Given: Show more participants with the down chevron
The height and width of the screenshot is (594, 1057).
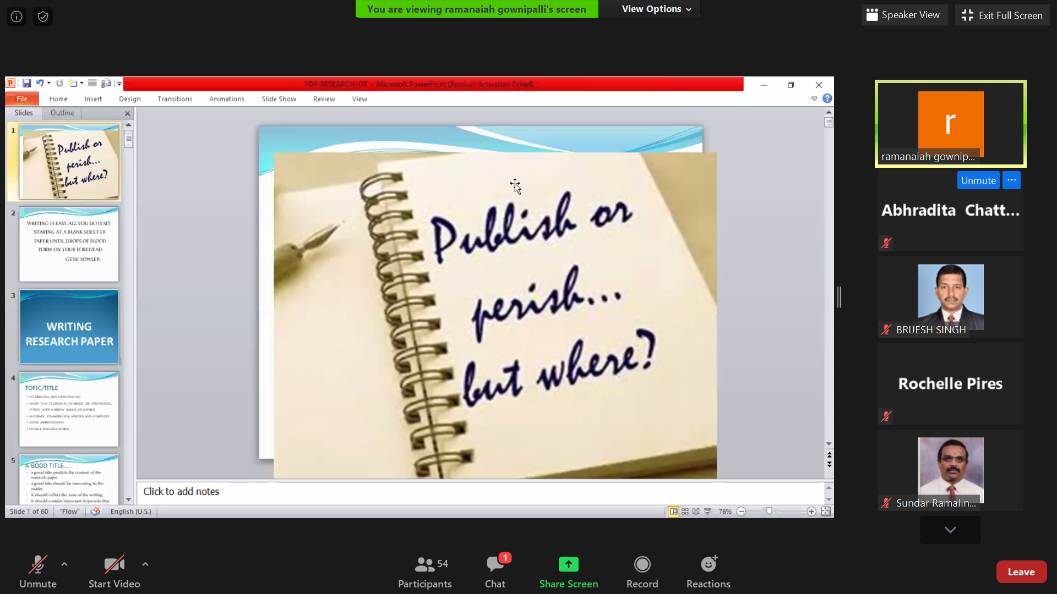Looking at the screenshot, I should tap(950, 530).
